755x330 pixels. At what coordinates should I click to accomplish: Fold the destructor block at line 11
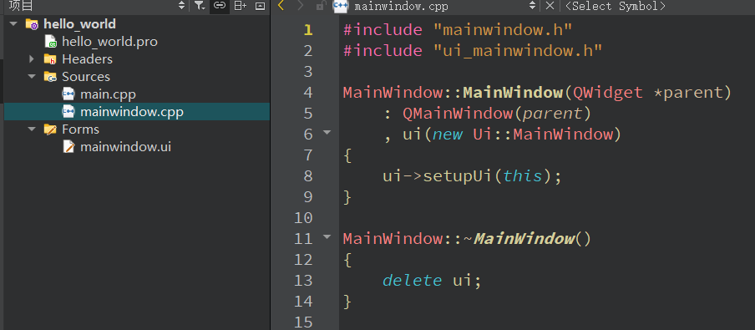click(x=327, y=236)
